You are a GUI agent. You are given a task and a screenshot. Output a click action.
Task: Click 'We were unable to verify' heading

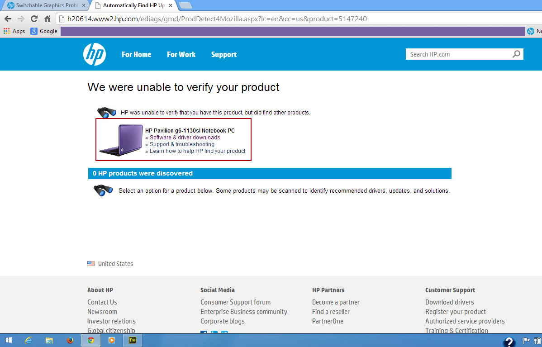click(x=183, y=87)
